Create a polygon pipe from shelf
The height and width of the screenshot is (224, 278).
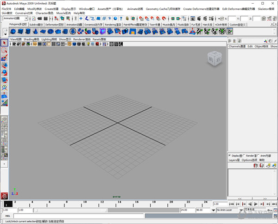[x=65, y=32]
